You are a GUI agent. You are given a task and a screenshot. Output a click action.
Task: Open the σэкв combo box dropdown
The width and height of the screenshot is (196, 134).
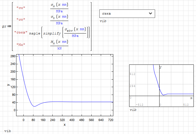(127, 13)
